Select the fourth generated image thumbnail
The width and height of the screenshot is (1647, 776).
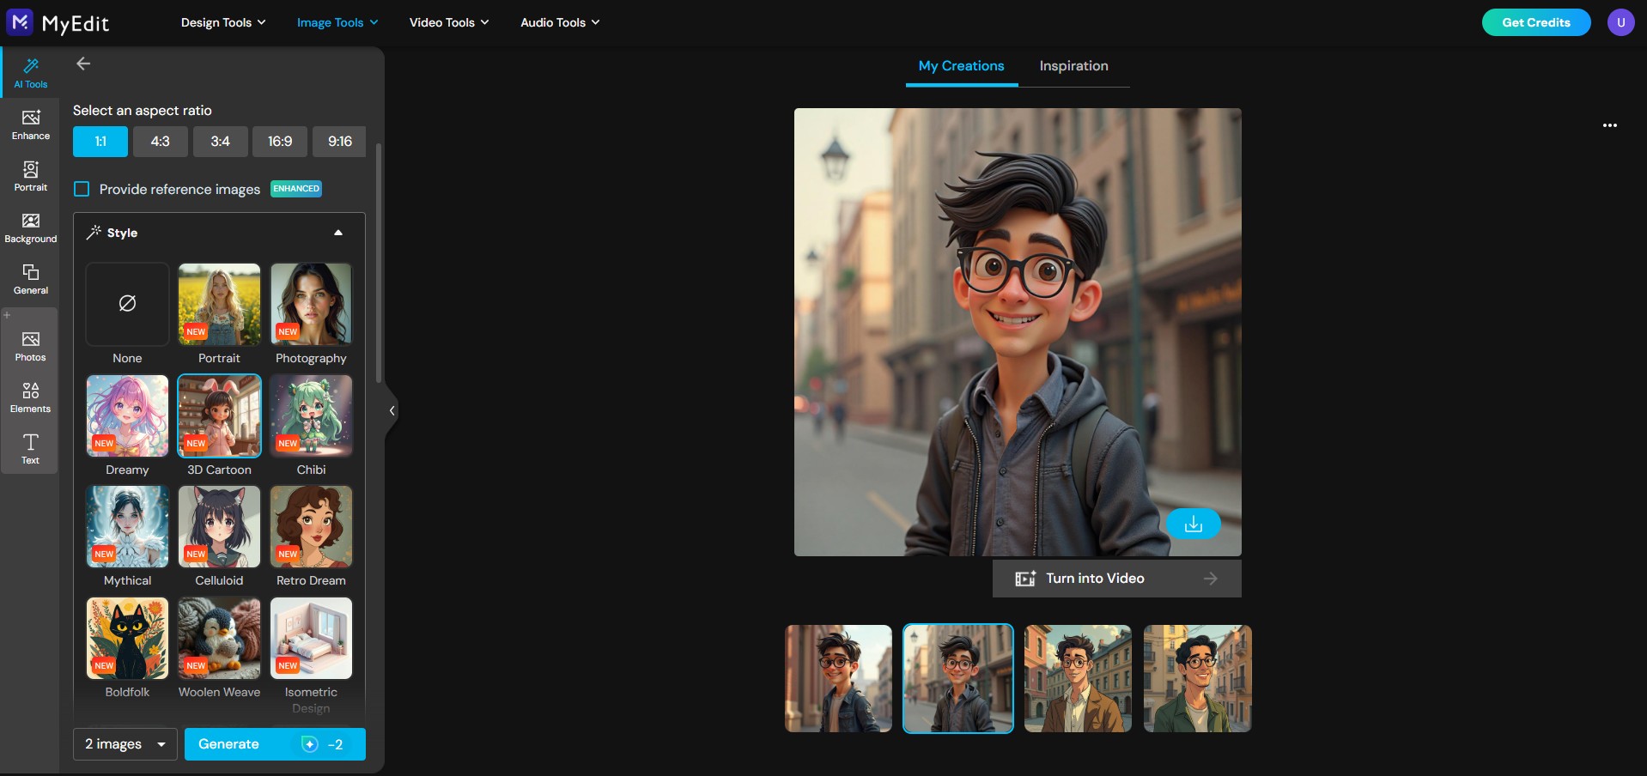[x=1197, y=678]
